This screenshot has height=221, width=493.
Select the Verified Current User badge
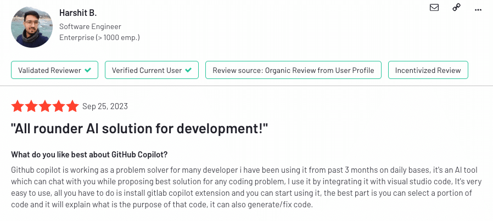(x=152, y=70)
